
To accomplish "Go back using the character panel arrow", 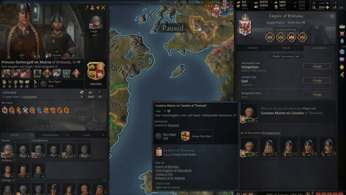I will coord(98,8).
